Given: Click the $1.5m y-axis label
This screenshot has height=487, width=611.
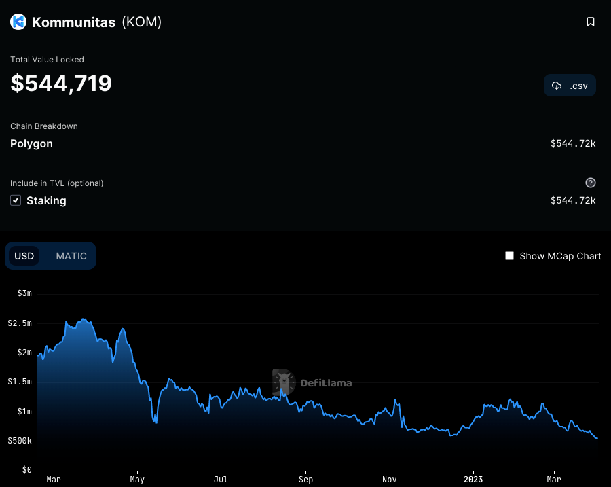Looking at the screenshot, I should pos(20,382).
